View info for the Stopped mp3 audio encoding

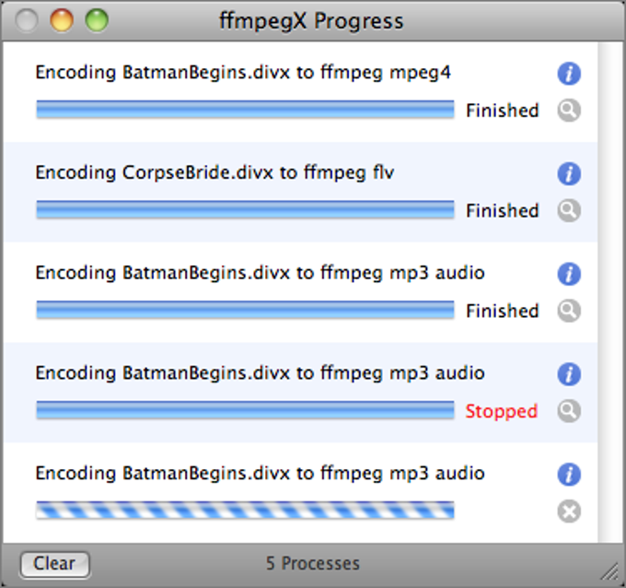(569, 374)
